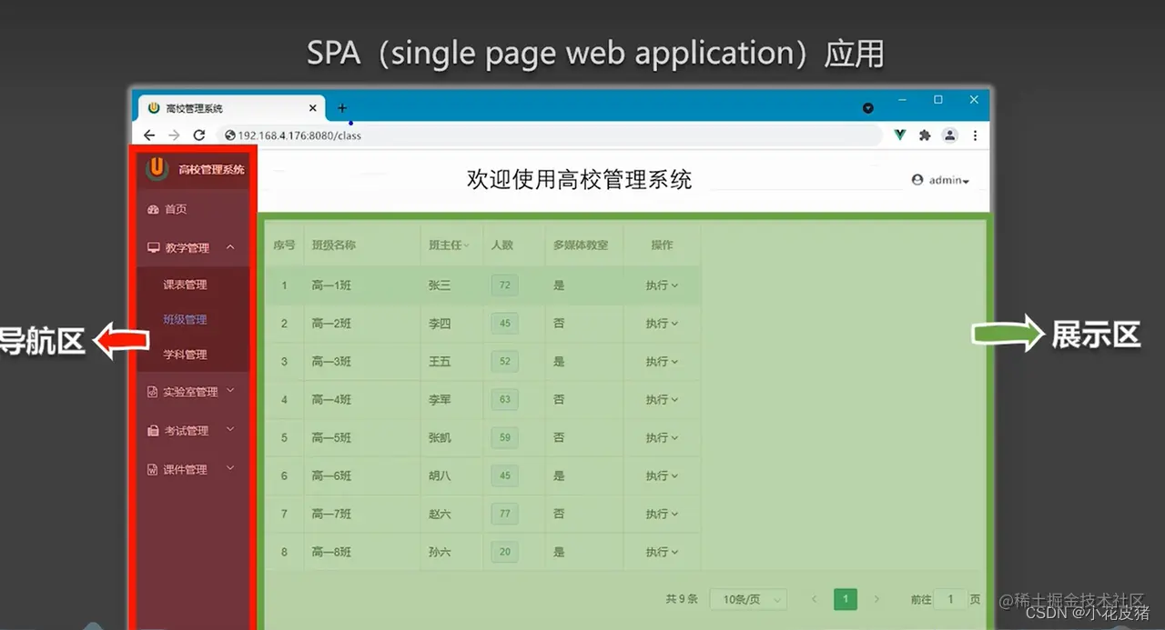The height and width of the screenshot is (630, 1165).
Task: Close the 高校管理系统 browser tab
Action: point(313,108)
